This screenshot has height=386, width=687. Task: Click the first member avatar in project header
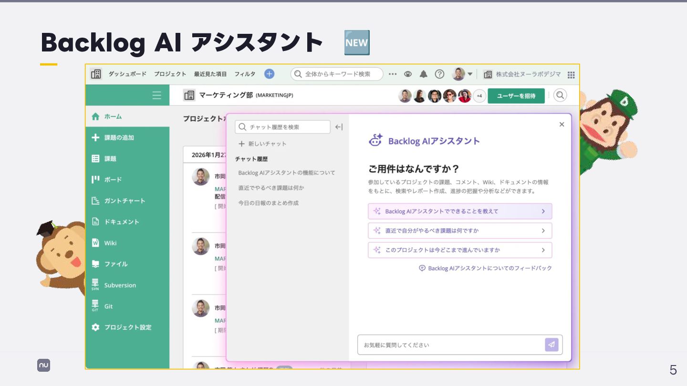[x=405, y=96]
